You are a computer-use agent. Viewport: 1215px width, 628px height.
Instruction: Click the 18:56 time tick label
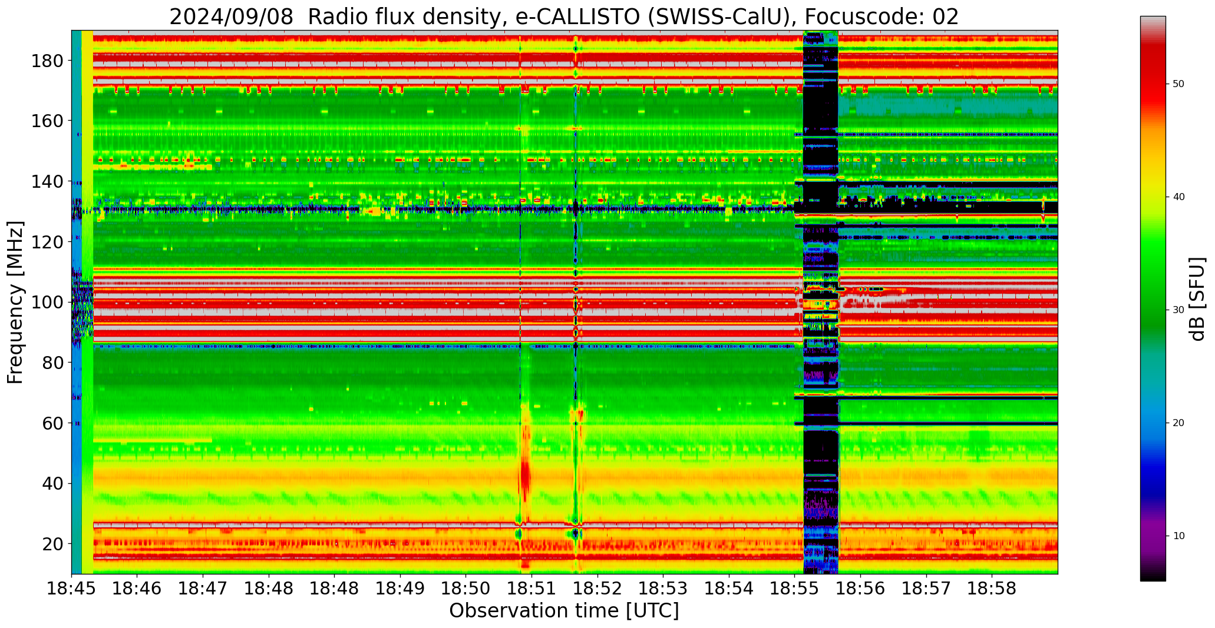point(860,588)
